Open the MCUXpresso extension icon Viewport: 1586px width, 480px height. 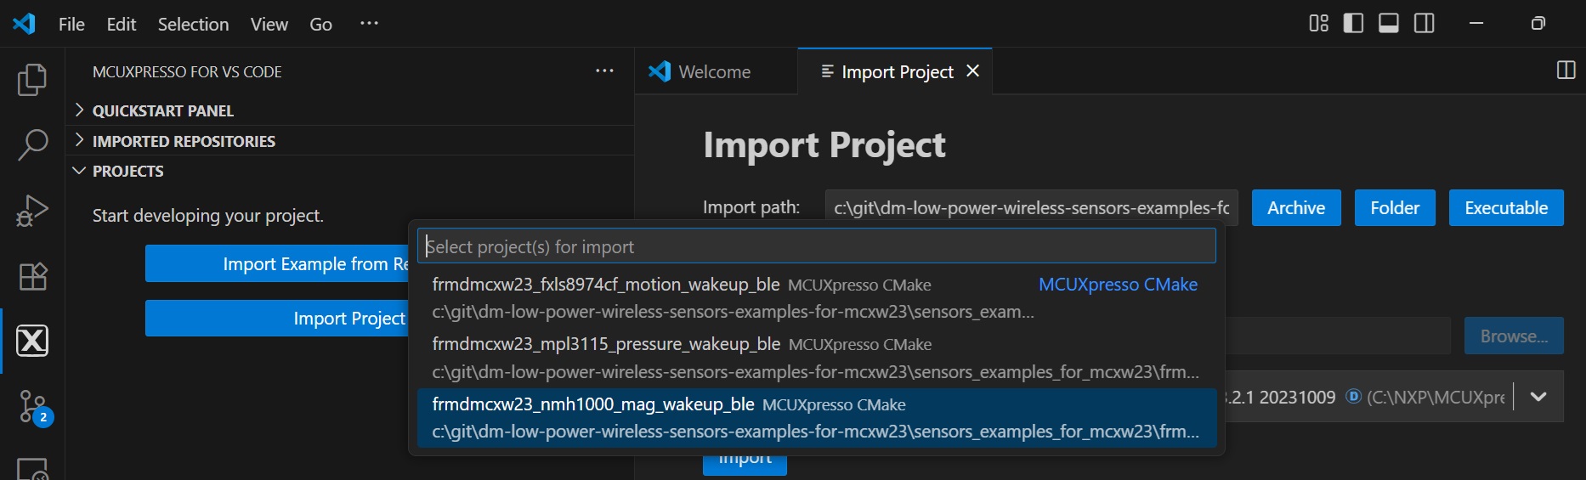[32, 341]
